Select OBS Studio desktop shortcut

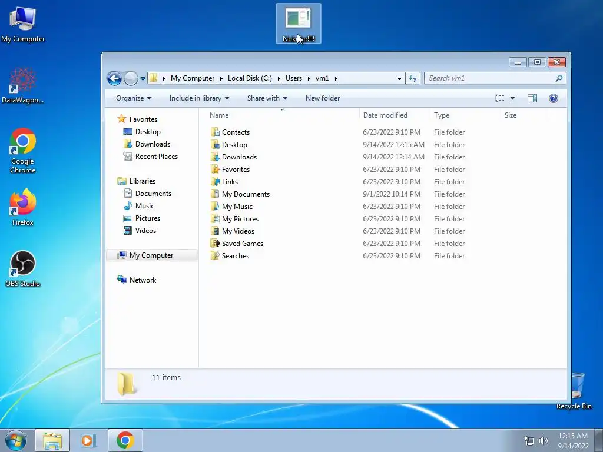click(23, 269)
